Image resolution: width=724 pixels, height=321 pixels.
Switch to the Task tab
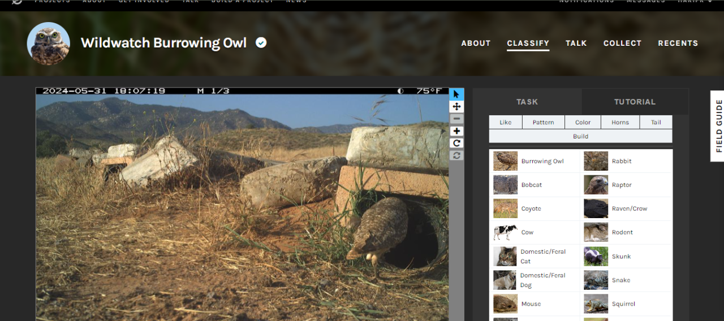click(527, 102)
